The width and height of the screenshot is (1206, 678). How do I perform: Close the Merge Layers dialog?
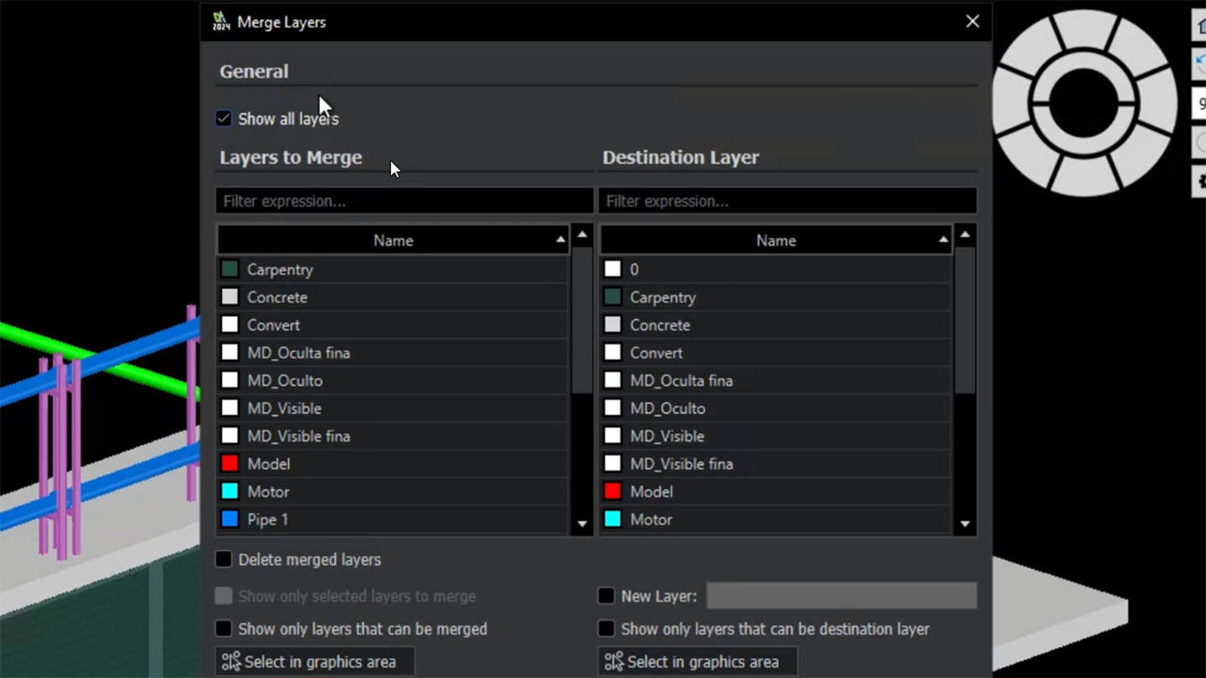972,21
